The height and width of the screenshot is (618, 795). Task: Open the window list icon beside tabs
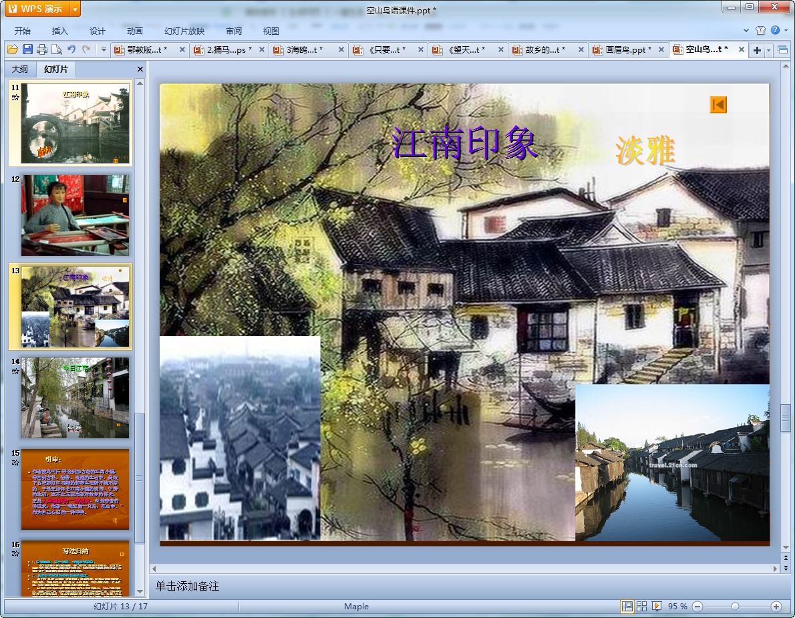tap(783, 49)
